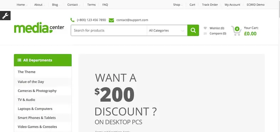Click the contact@support.com email link
Viewport: 280px width, 132px height.
132,20
